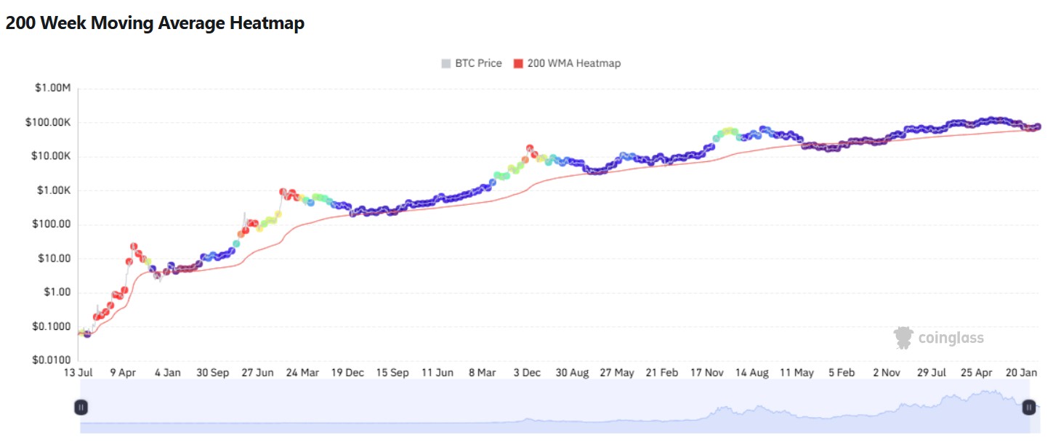Click the 30 Aug x-axis date
Viewport: 1061px width, 441px height.
click(572, 373)
